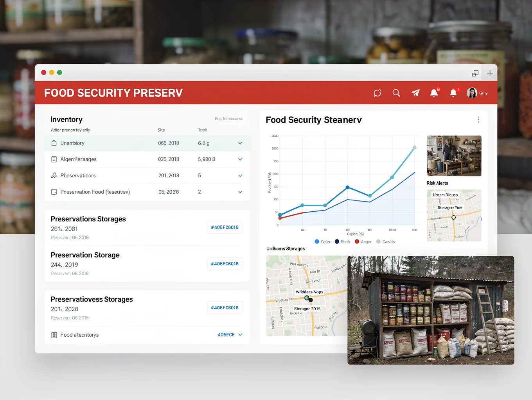Open search with the magnifier icon
This screenshot has width=532, height=400.
coord(396,93)
